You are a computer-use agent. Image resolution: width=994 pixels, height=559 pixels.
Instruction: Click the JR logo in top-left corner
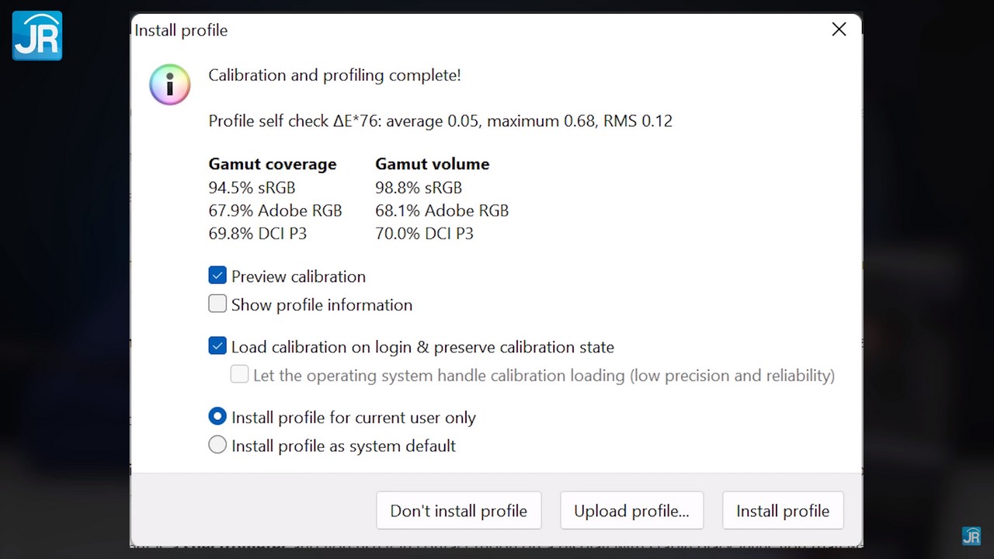pyautogui.click(x=37, y=36)
